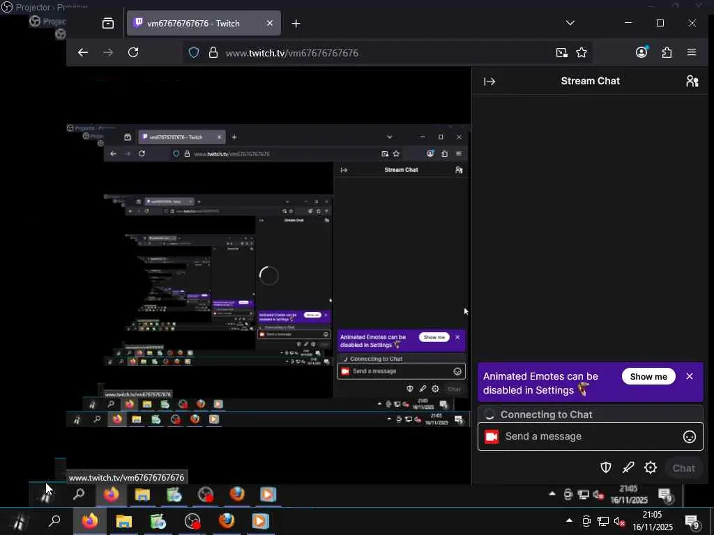Expand the tabs chevron in the second-largest mirrored Firefox window
Screen dimensions: 714x535
389,137
